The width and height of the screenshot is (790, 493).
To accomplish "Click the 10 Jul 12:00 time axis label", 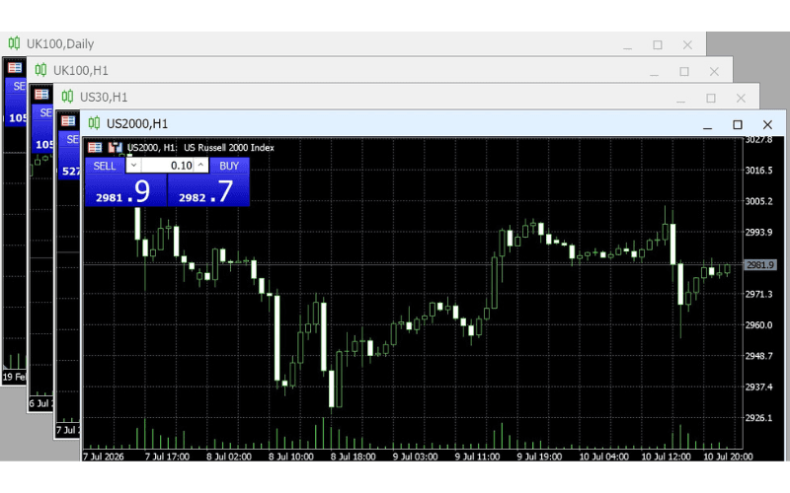I will point(666,457).
